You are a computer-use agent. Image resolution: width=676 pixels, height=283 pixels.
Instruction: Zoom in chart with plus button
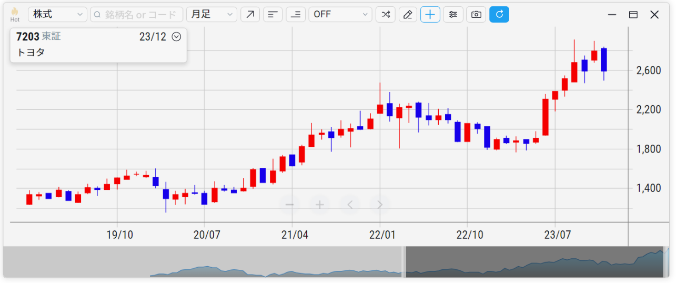click(x=319, y=205)
